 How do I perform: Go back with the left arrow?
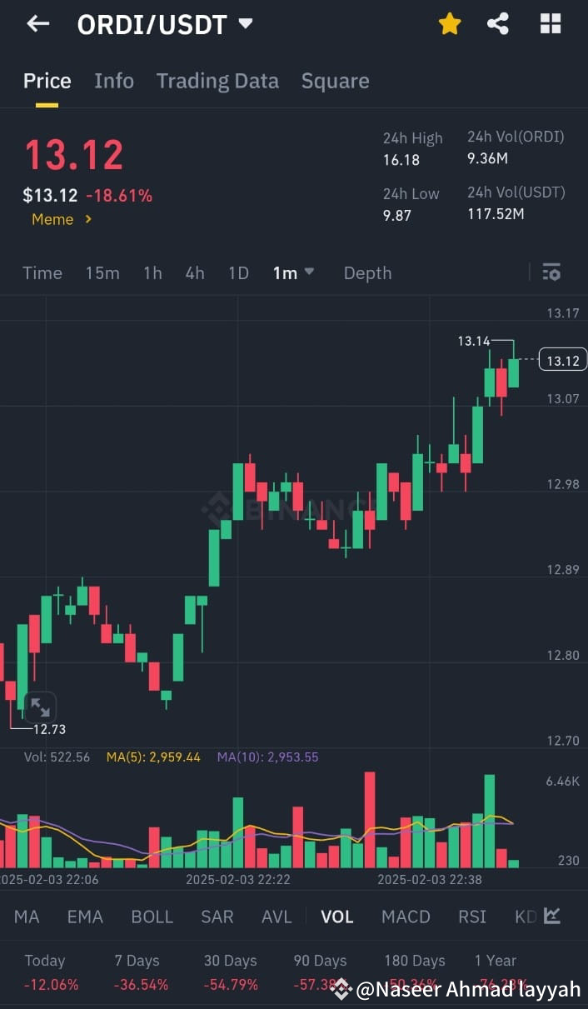point(38,23)
